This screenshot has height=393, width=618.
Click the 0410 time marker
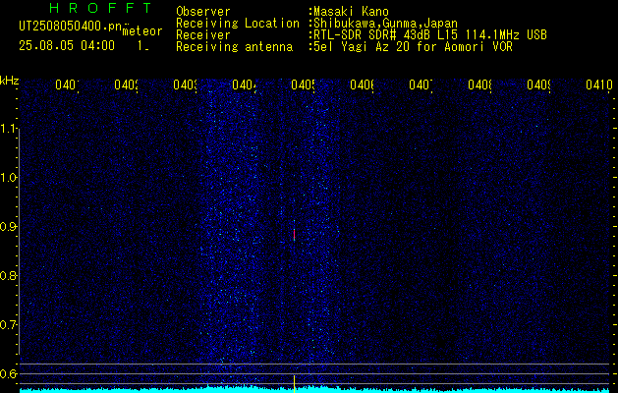click(x=599, y=85)
